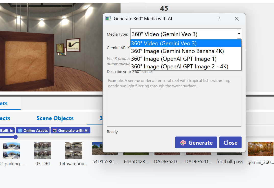This screenshot has height=188, width=274.
Task: Click the Generate button in dialog
Action: [196, 142]
